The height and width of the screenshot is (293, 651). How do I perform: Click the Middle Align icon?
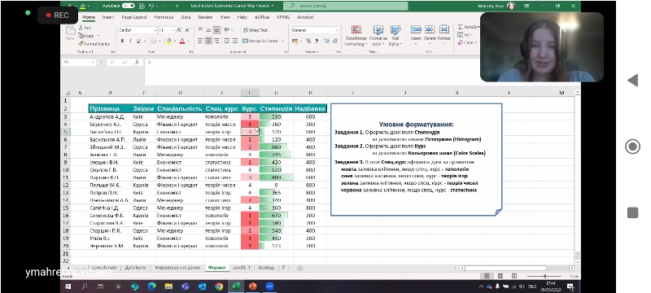[208, 30]
